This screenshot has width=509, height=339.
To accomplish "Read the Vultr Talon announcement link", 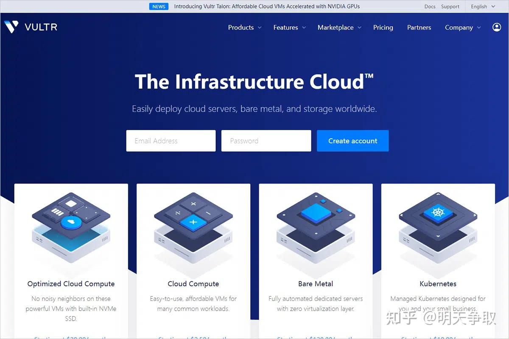I will tap(267, 6).
